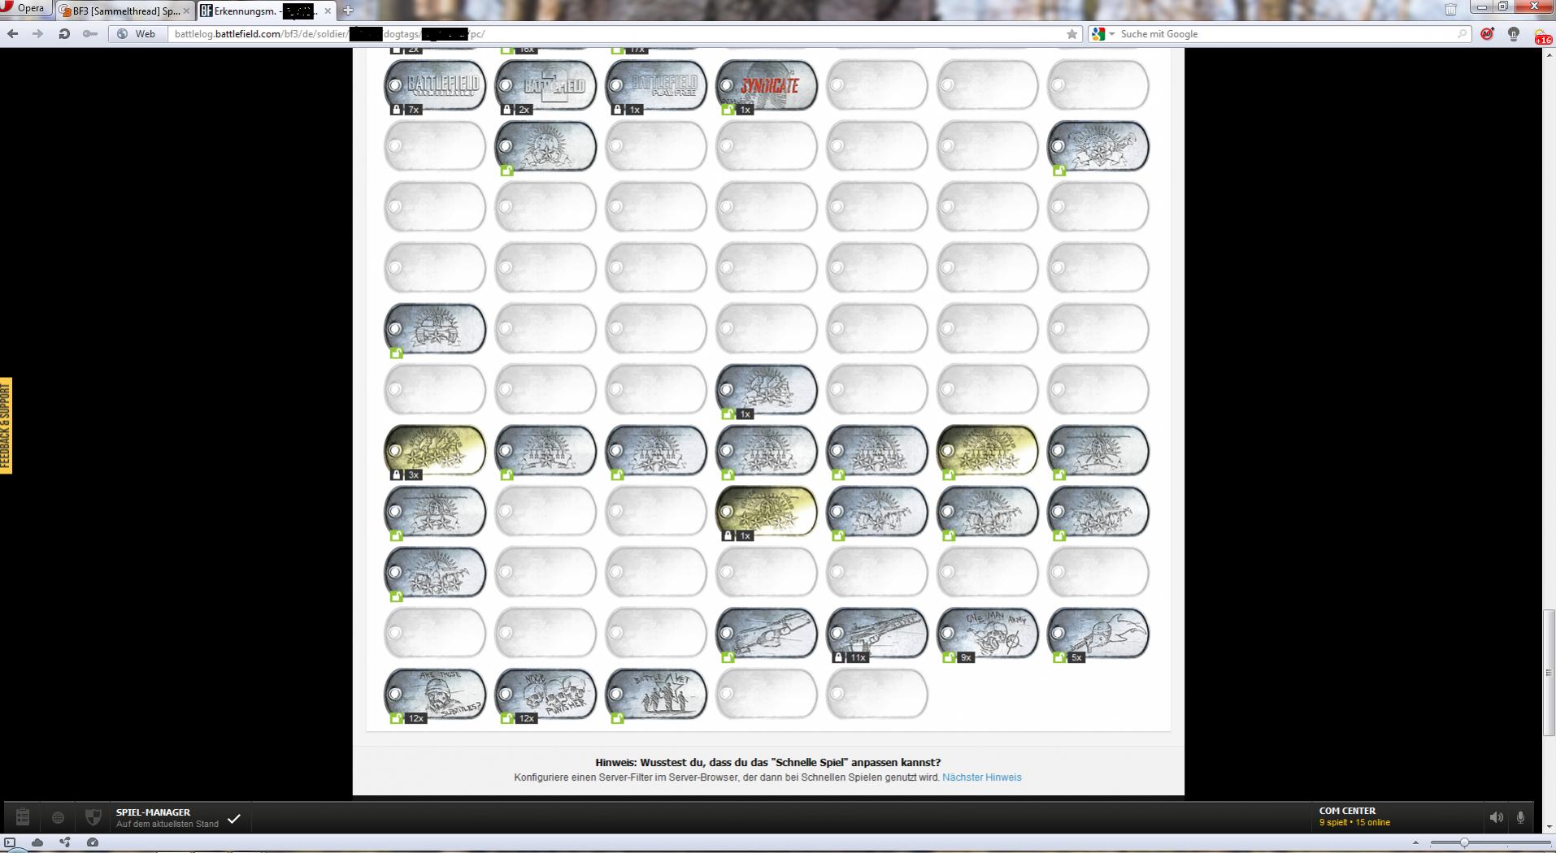Click the green unlock icon on Syndicate tag
This screenshot has height=853, width=1556.
pyautogui.click(x=728, y=110)
